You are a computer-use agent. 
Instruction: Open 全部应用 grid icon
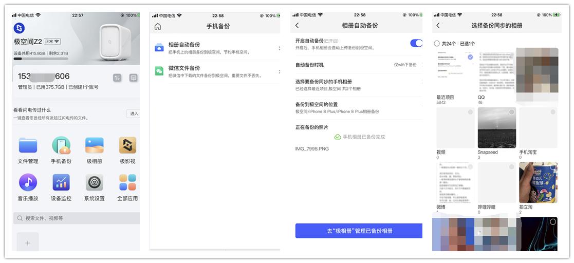[127, 182]
